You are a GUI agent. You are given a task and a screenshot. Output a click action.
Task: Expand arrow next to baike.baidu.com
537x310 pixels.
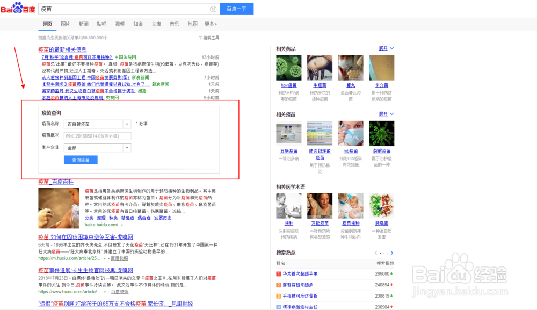pos(121,225)
